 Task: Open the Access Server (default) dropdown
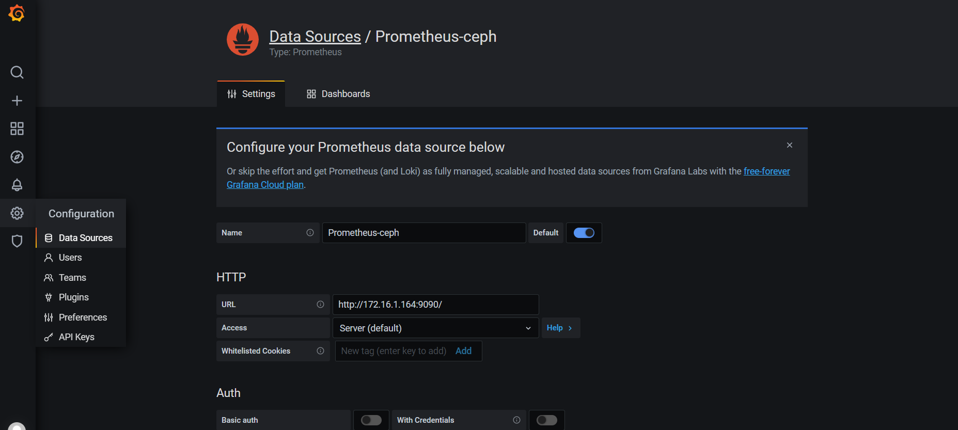(x=435, y=328)
